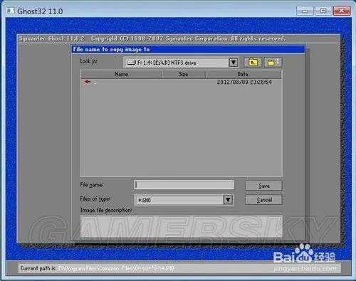Maximize the Ghost32 window
The width and height of the screenshot is (356, 281).
tap(323, 11)
